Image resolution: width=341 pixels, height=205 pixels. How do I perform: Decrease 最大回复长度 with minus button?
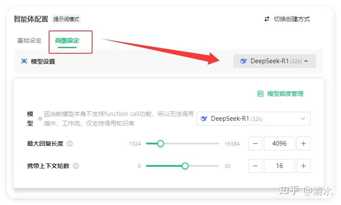point(255,144)
